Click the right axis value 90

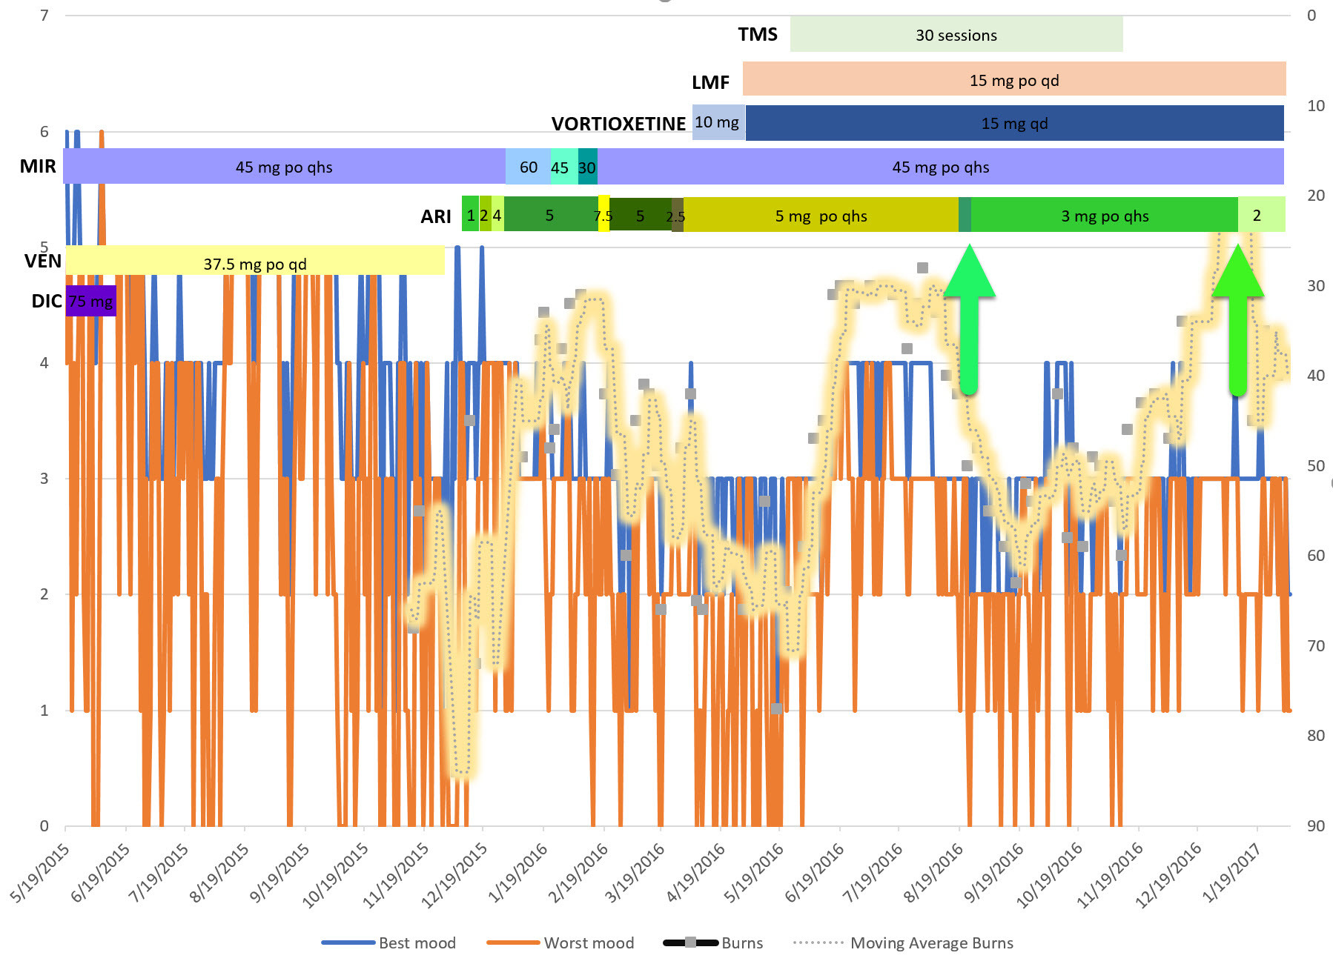click(x=1316, y=825)
